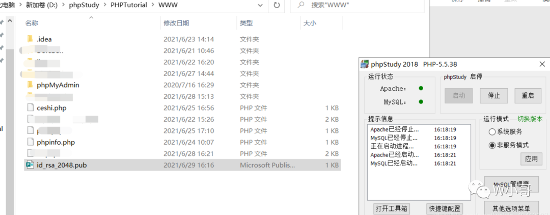The image size is (550, 215).
Task: Click the disabled 启动 button
Action: coord(459,96)
